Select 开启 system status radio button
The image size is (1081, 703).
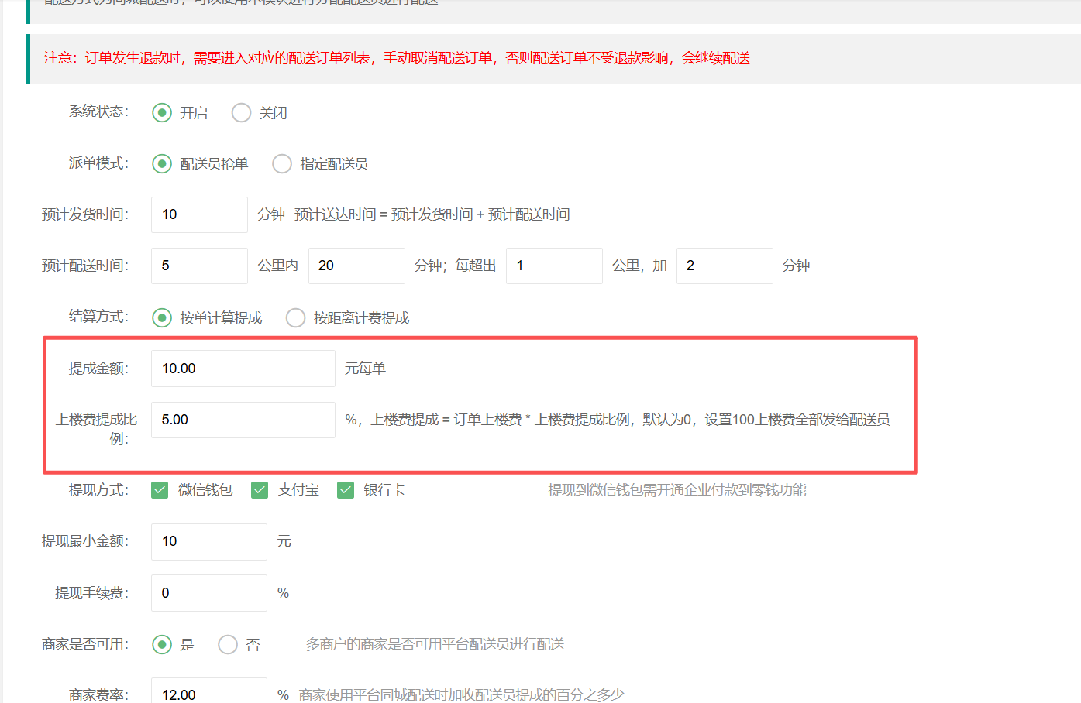tap(162, 113)
